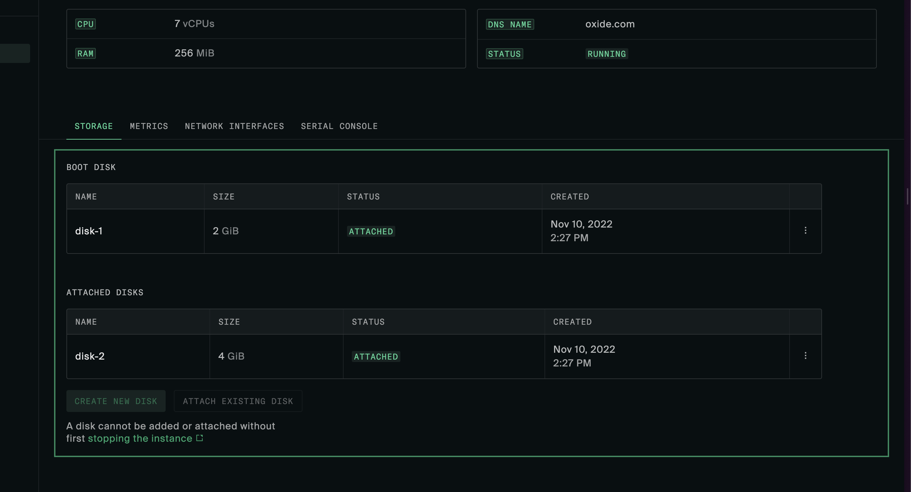Click the Name column header in the Boot Disk table

[86, 196]
